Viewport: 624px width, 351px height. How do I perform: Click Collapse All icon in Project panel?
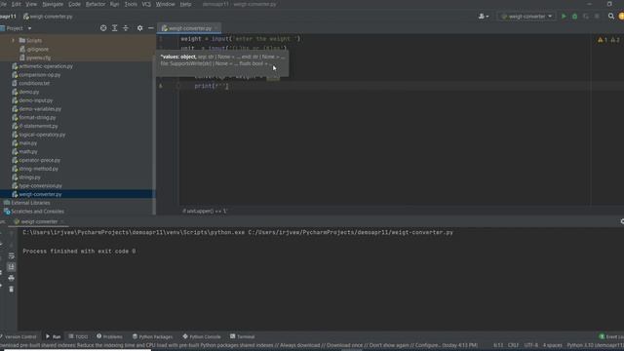click(x=126, y=28)
